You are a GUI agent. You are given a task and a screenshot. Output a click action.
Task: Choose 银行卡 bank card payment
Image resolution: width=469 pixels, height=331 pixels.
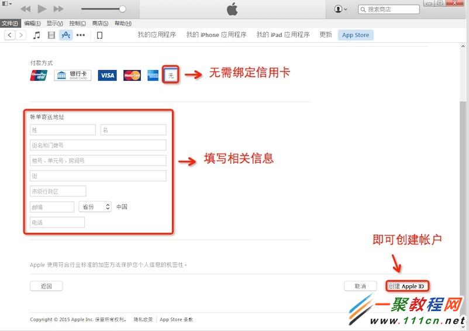(x=73, y=75)
